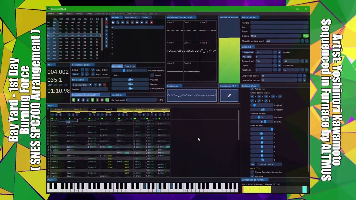This screenshot has width=356, height=200.
Task: Uncheck initial echo state channel 6
Action: click(x=252, y=101)
